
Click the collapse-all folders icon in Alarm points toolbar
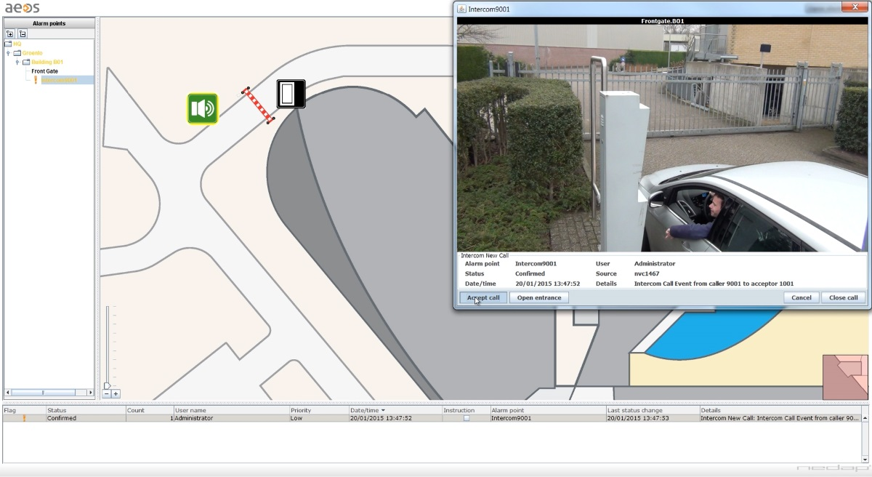click(x=23, y=33)
